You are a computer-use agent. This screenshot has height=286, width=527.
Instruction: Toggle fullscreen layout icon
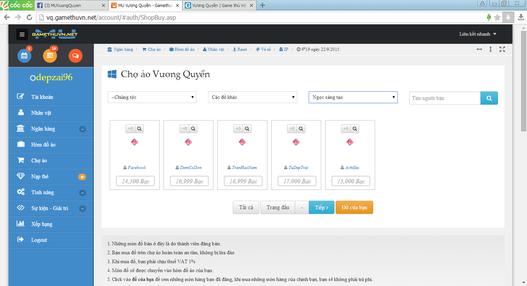click(x=502, y=49)
